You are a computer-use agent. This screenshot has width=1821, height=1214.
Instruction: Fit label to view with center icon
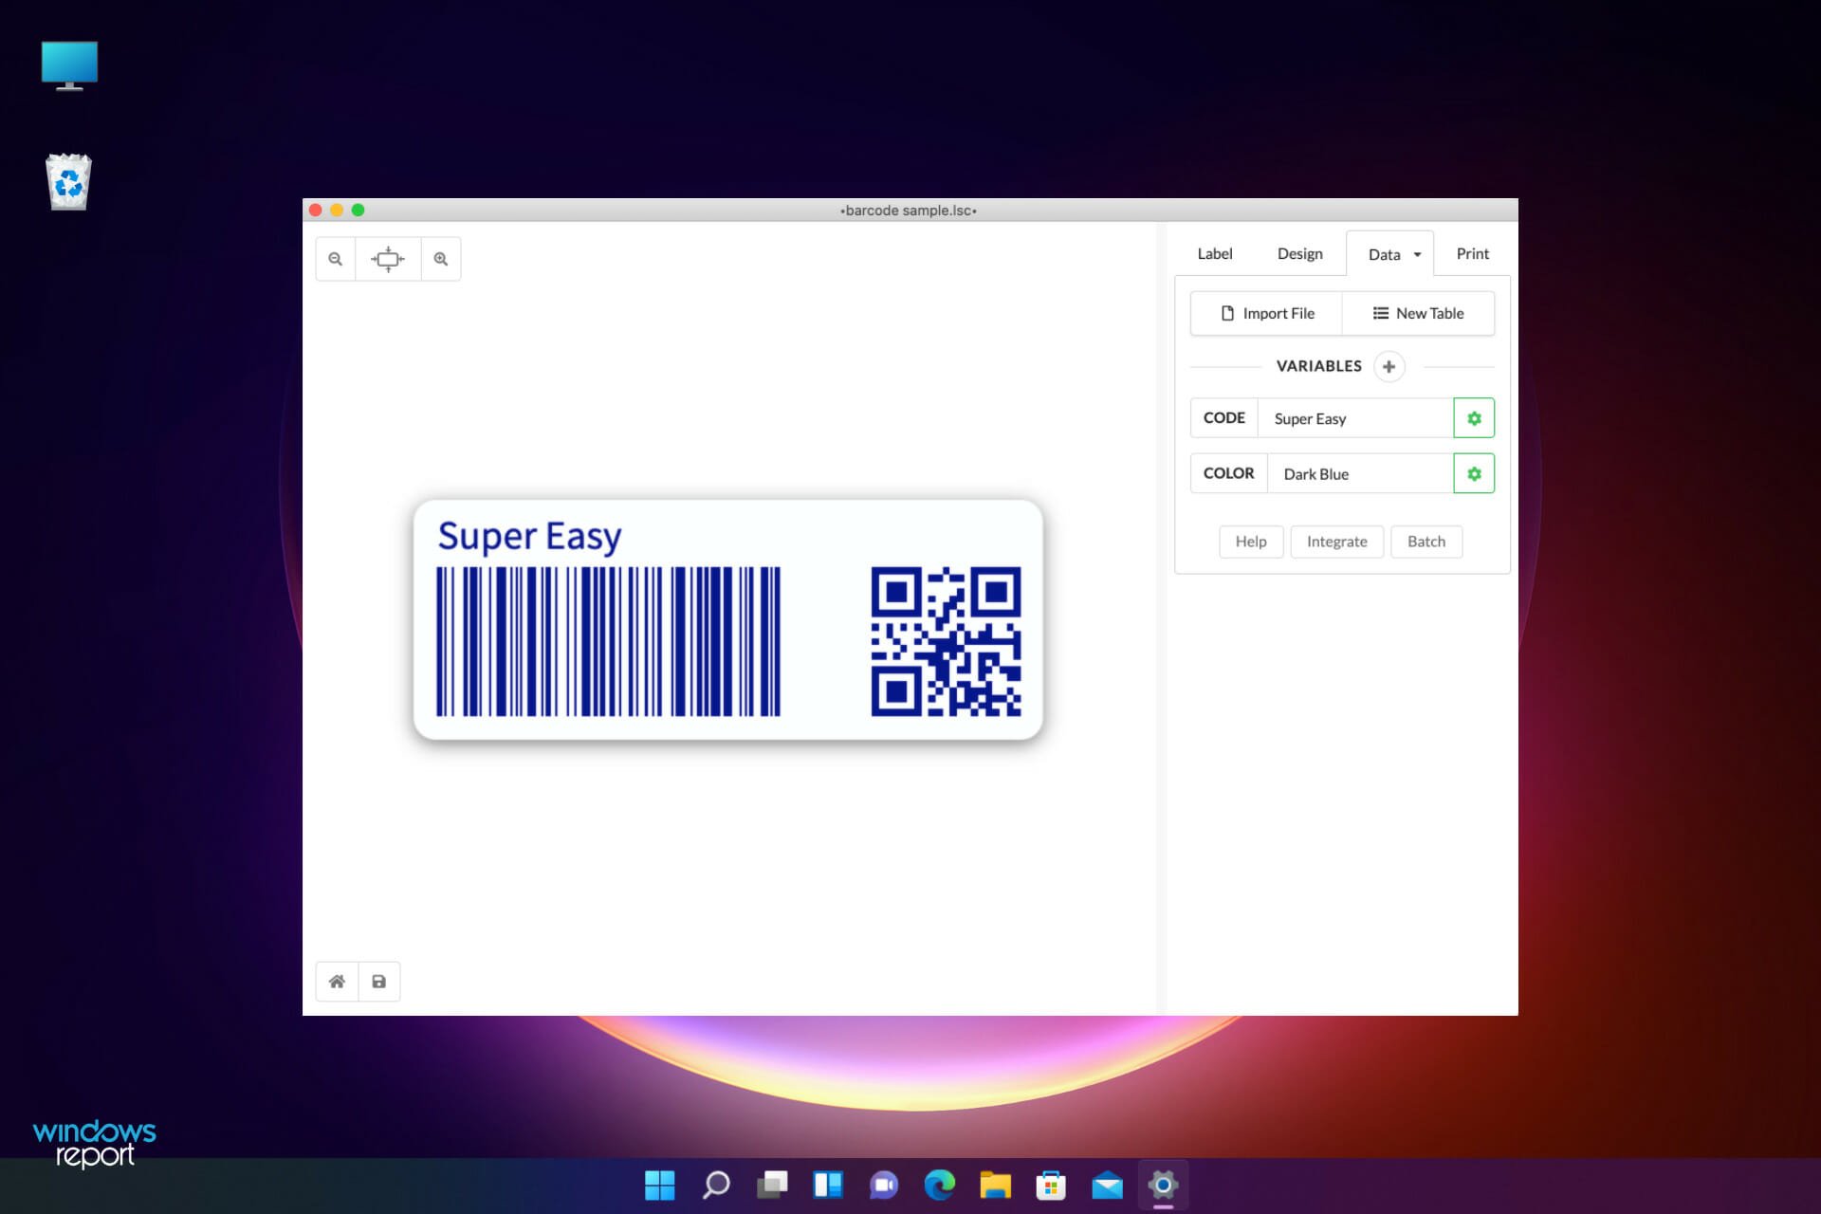[388, 259]
